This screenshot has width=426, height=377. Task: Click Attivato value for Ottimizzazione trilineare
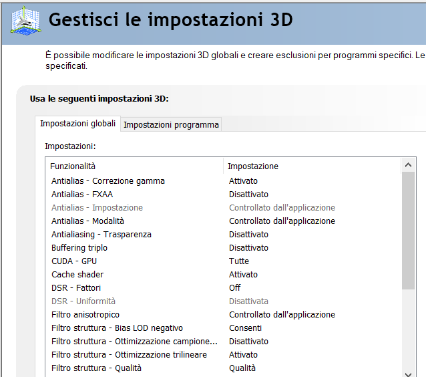(243, 354)
